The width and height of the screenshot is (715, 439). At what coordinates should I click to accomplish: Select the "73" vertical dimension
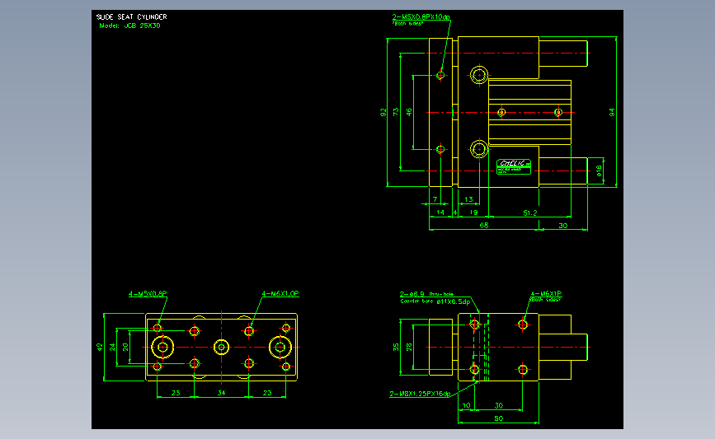point(396,111)
